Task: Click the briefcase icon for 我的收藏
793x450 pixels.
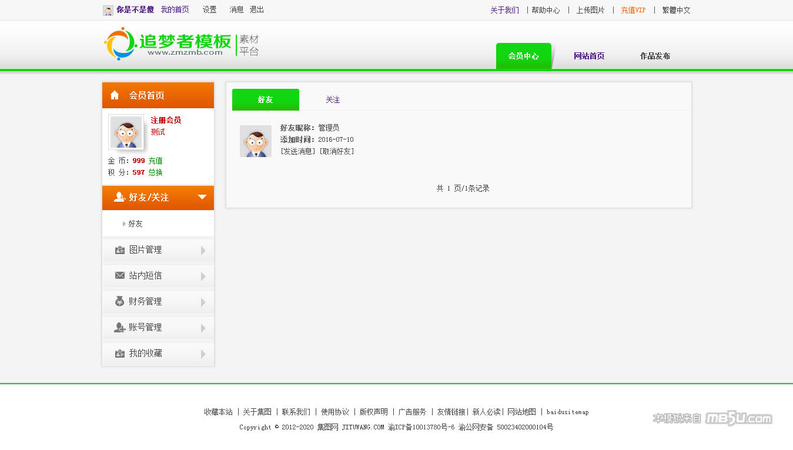Action: [x=120, y=354]
